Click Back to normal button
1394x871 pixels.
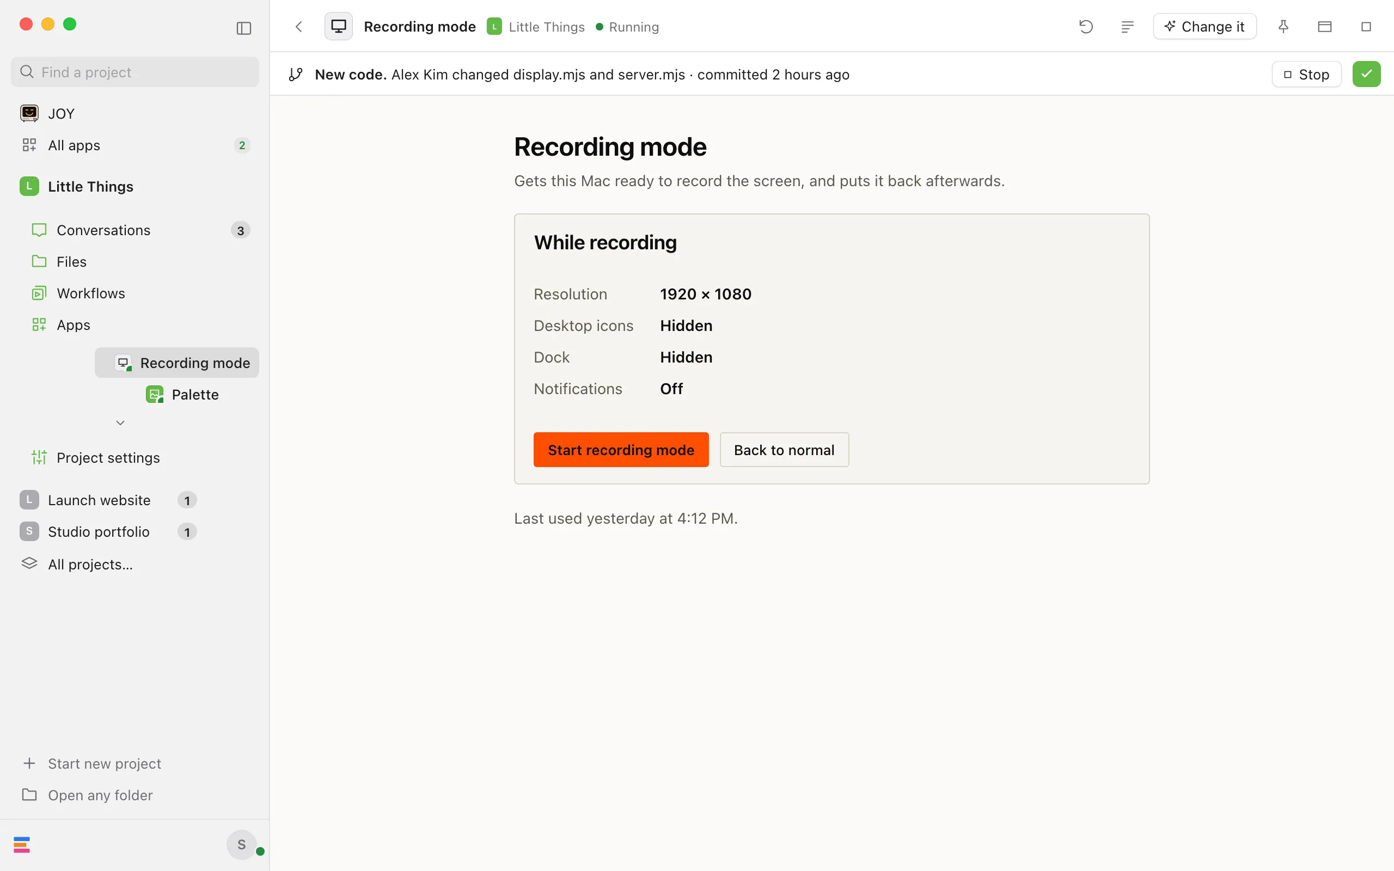(x=784, y=450)
